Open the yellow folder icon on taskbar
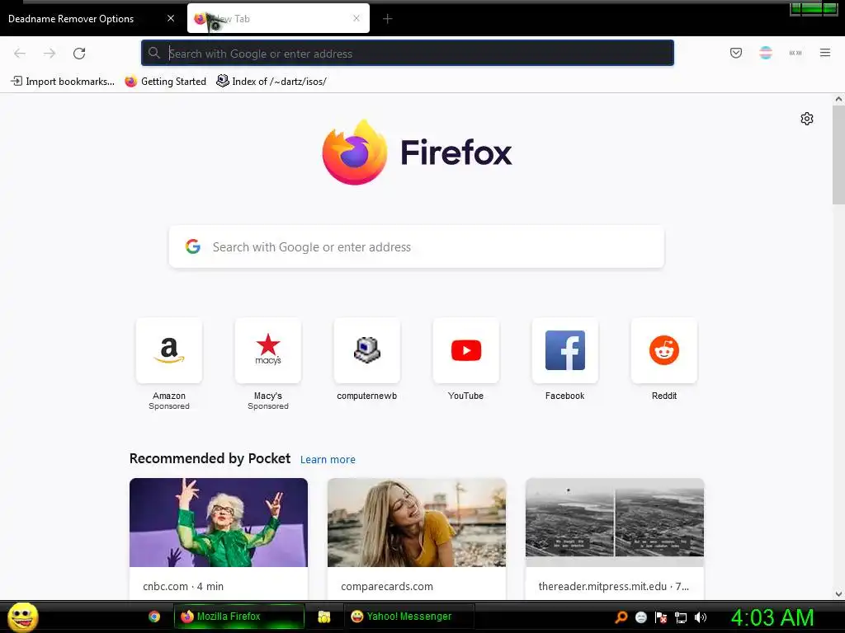The height and width of the screenshot is (633, 845). point(323,617)
